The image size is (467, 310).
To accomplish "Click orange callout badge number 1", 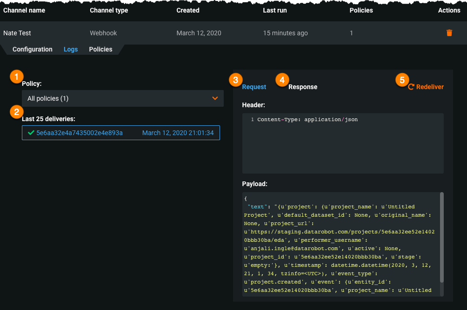I will pos(17,76).
